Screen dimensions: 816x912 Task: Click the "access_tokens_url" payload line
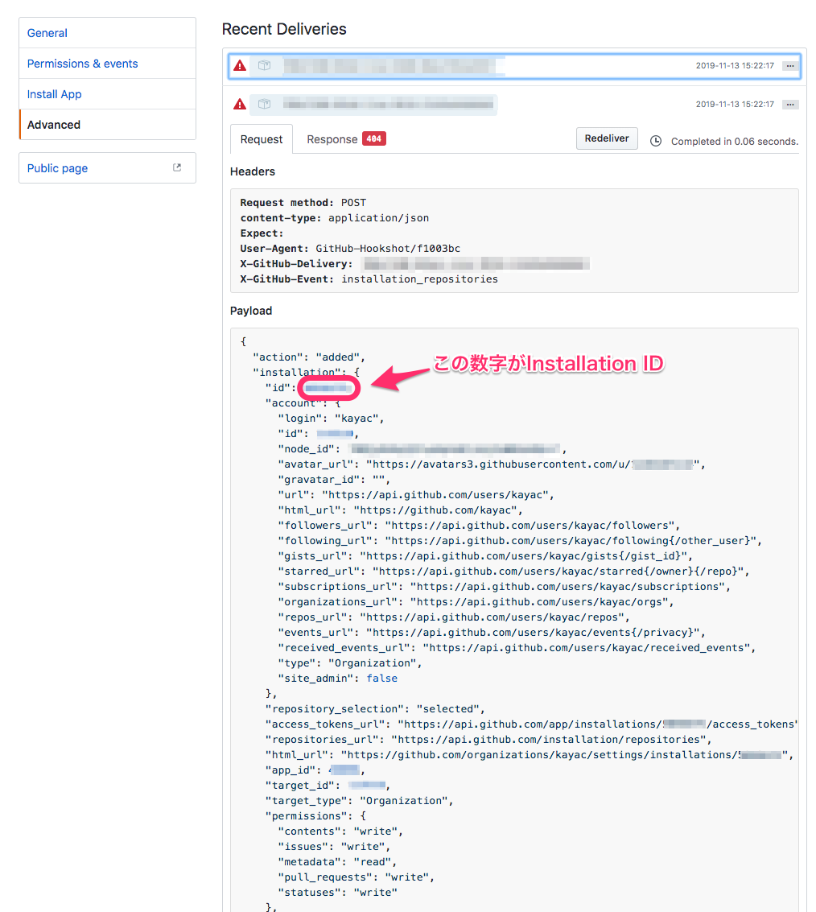click(x=532, y=724)
